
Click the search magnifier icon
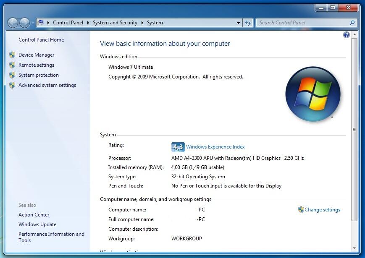coord(352,23)
